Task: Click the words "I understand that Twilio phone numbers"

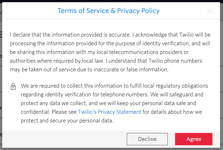Action: click(154, 61)
